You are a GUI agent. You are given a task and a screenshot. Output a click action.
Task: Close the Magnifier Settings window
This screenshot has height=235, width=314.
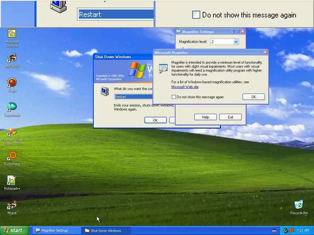click(243, 32)
